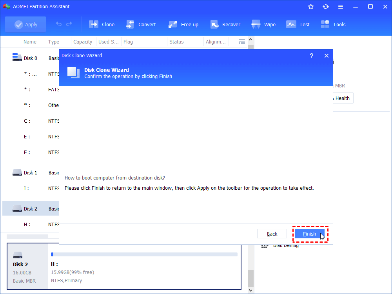Open the Convert toolbar menu
Screen dimensions: 392x294
[x=141, y=24]
